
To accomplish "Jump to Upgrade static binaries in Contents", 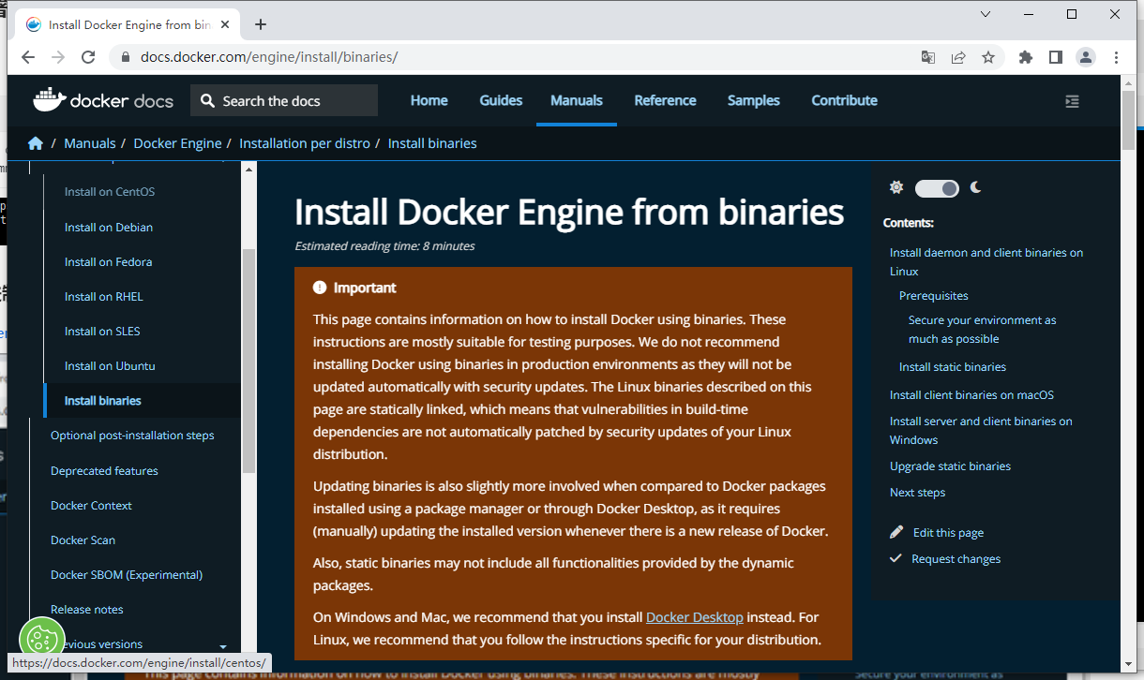I will (950, 466).
